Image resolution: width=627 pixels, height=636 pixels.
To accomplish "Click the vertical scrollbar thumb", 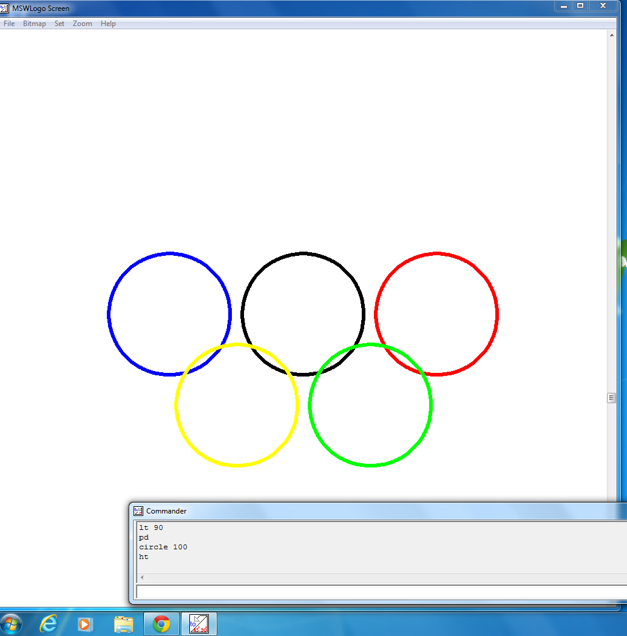I will pos(611,398).
